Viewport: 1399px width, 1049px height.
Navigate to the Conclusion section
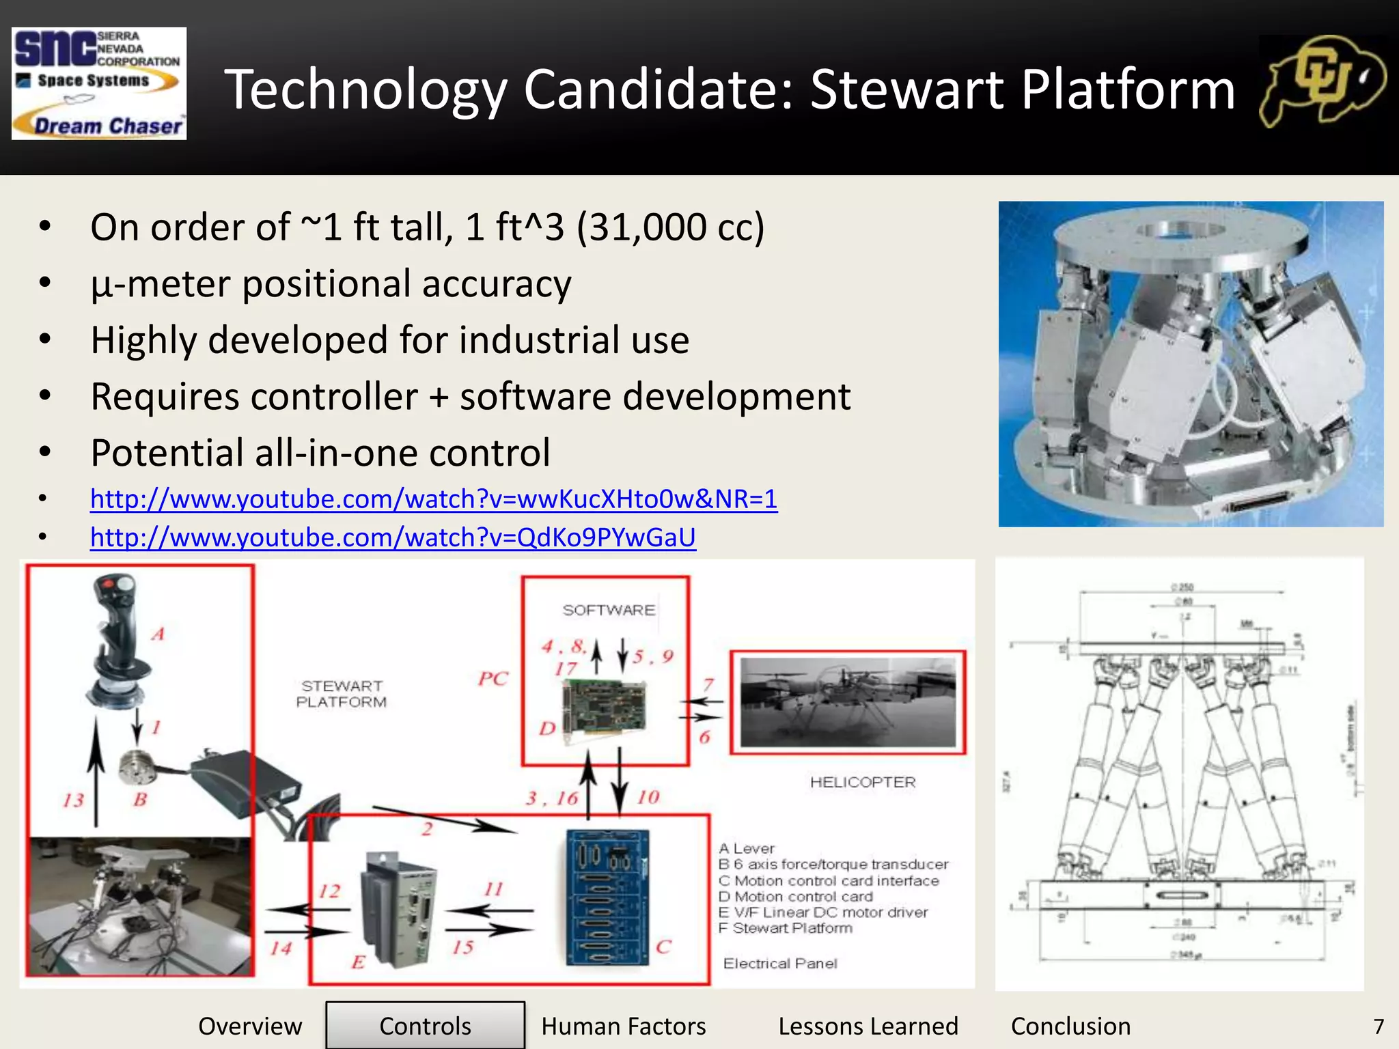(1070, 1026)
